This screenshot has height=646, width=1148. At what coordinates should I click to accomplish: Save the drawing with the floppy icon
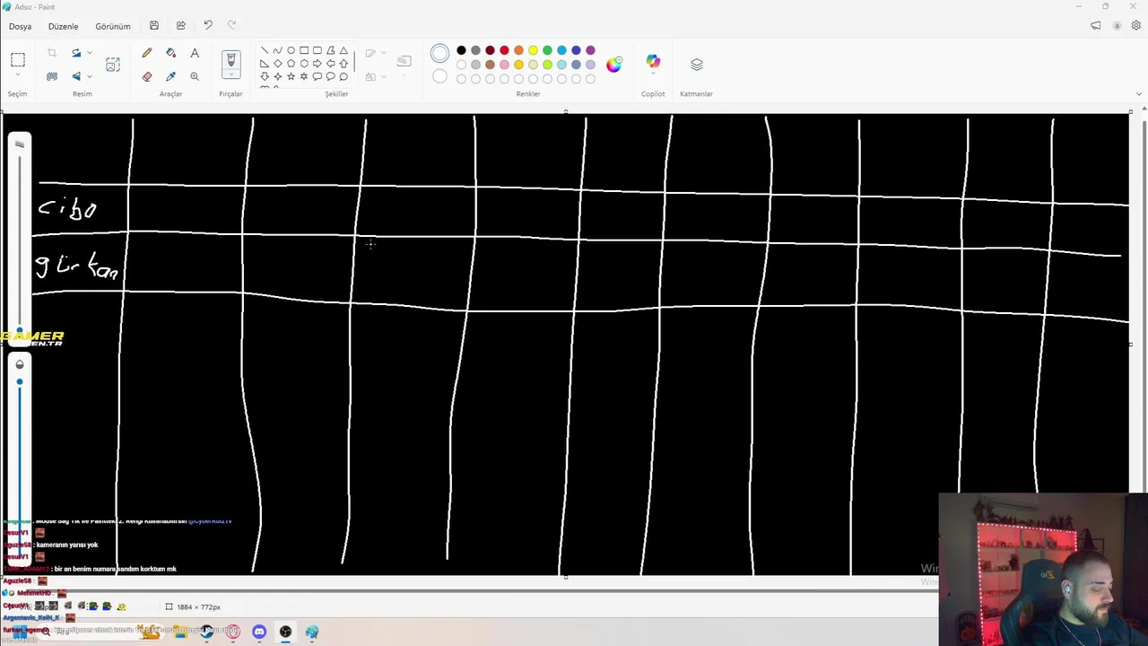[154, 26]
